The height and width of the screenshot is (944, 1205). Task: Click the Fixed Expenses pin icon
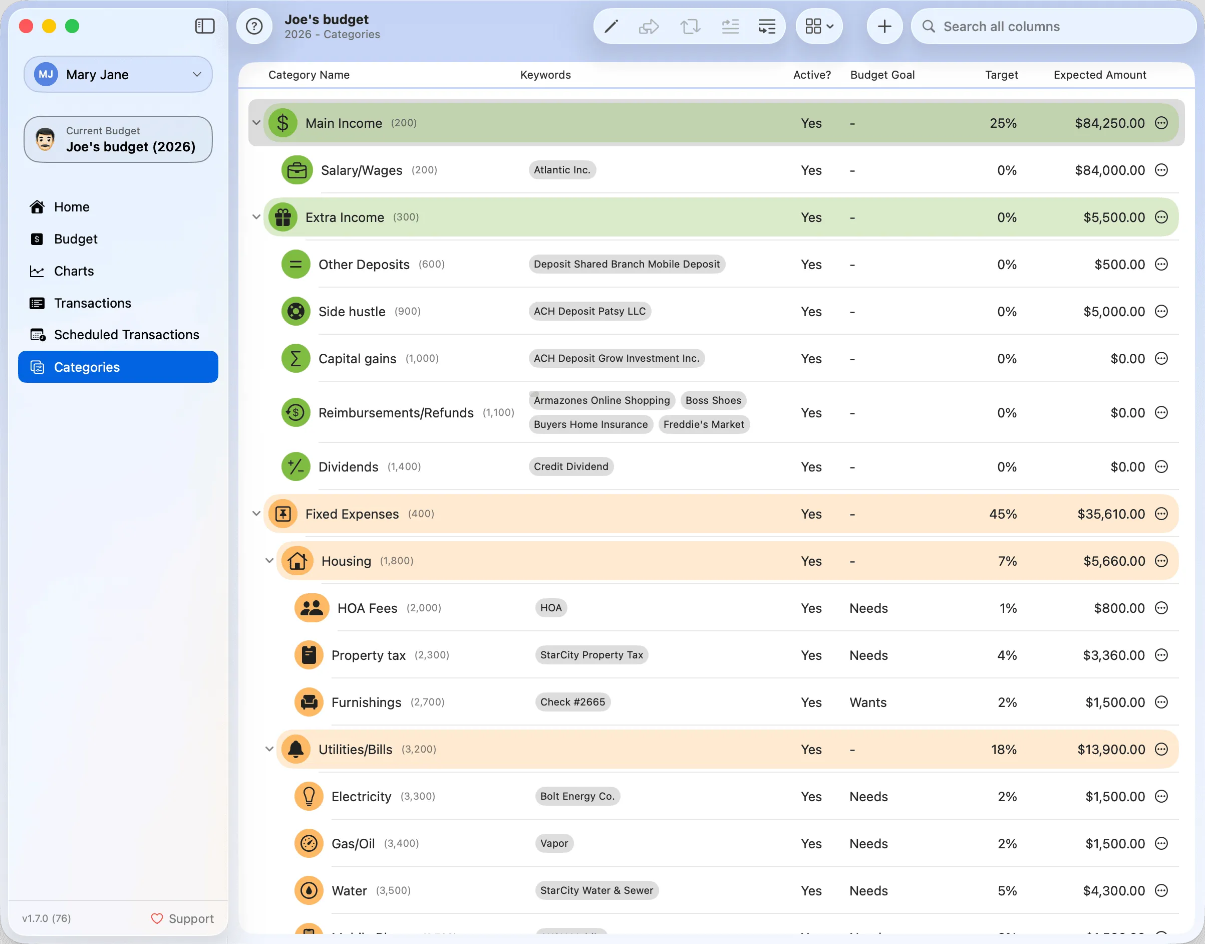pyautogui.click(x=283, y=514)
